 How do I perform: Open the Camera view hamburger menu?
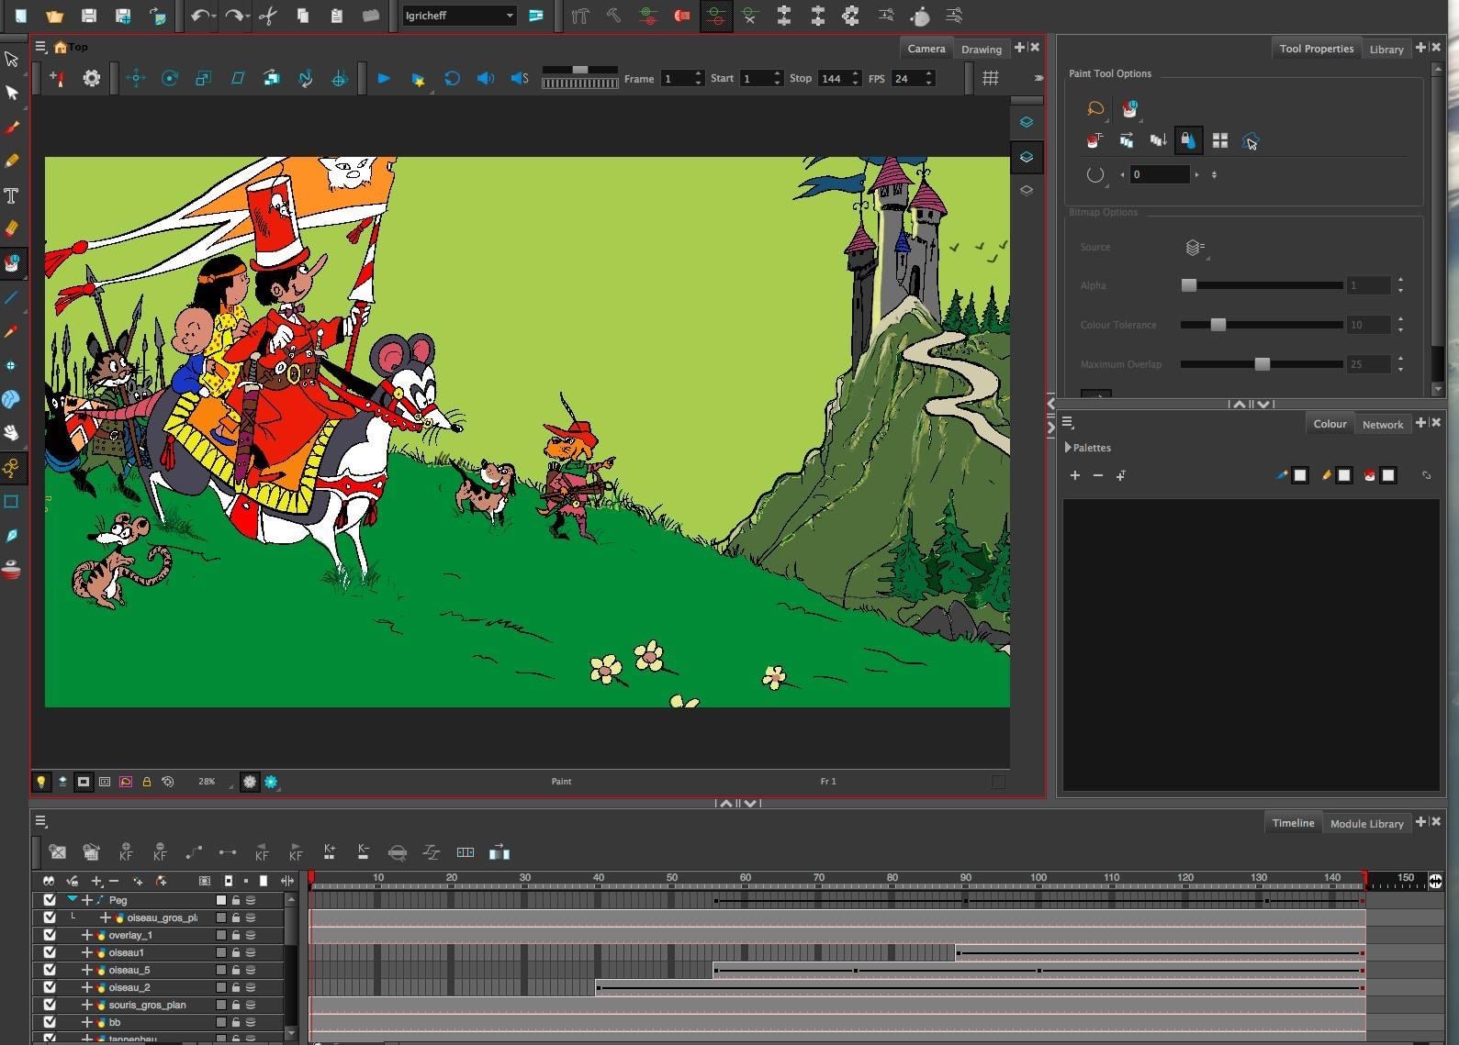[x=40, y=47]
